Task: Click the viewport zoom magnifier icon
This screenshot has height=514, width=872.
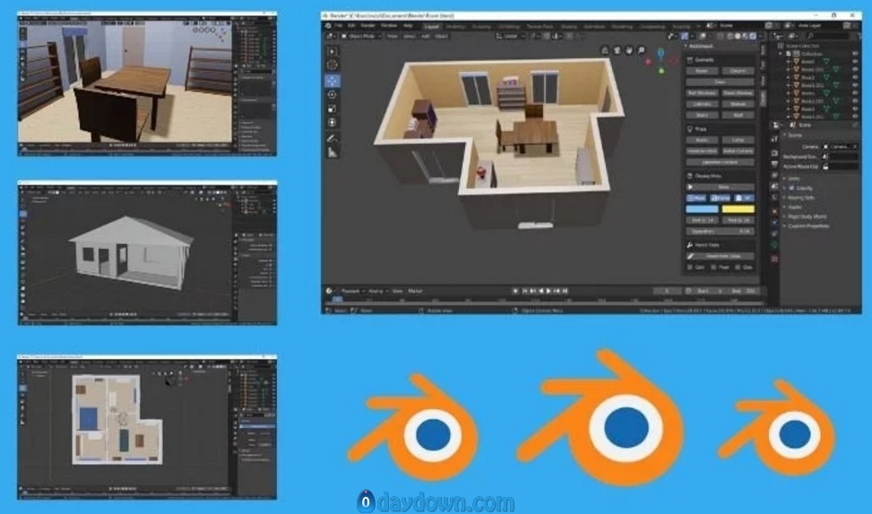Action: [x=641, y=50]
